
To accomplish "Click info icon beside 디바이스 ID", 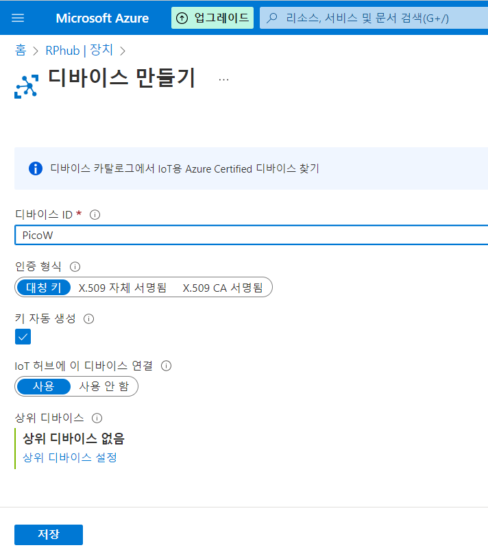I will click(x=95, y=214).
